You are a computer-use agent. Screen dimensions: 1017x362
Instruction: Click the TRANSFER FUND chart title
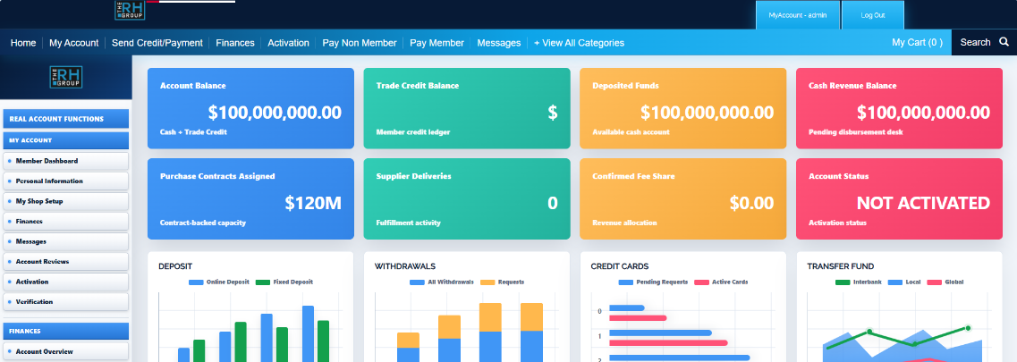pyautogui.click(x=840, y=266)
